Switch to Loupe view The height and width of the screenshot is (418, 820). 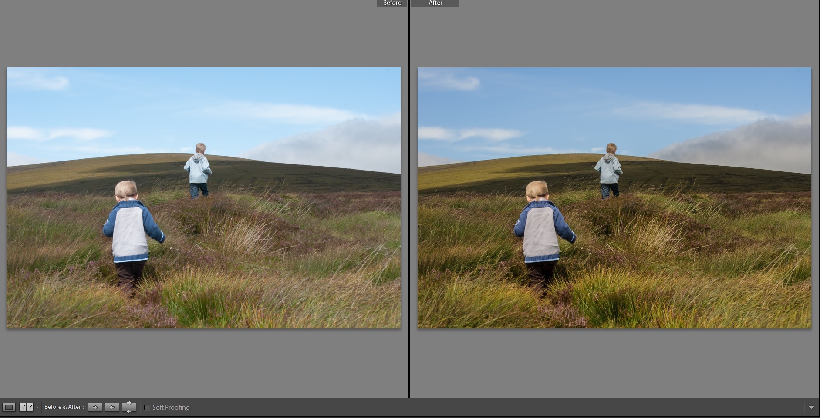(9, 408)
